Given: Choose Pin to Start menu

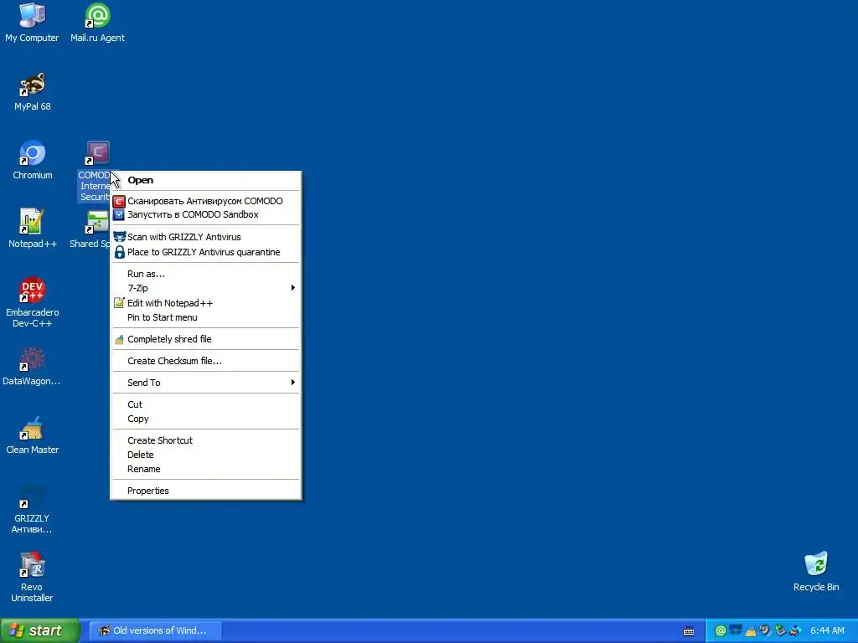Looking at the screenshot, I should click(206, 317).
